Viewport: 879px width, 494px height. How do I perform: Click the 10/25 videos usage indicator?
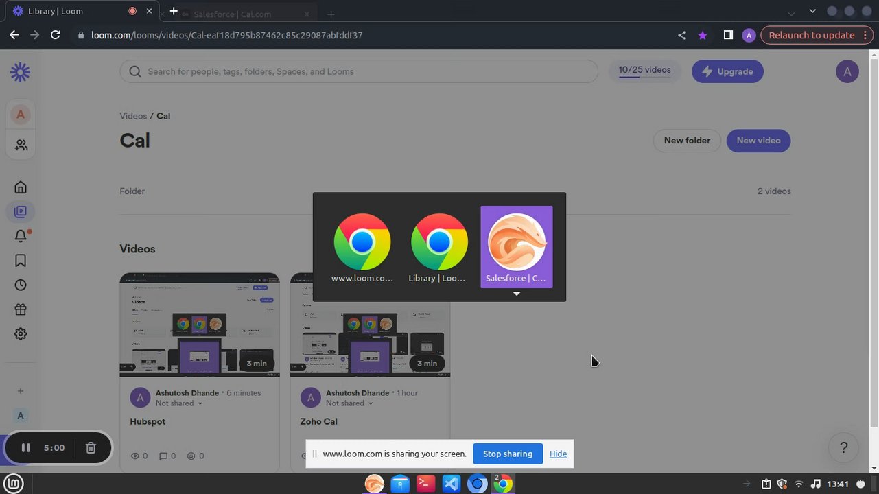tap(644, 71)
